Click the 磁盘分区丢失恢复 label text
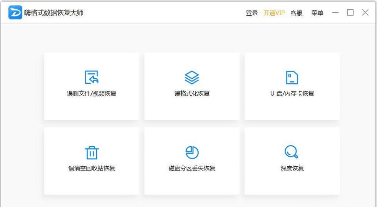Viewport: 377px width, 207px height. point(192,168)
